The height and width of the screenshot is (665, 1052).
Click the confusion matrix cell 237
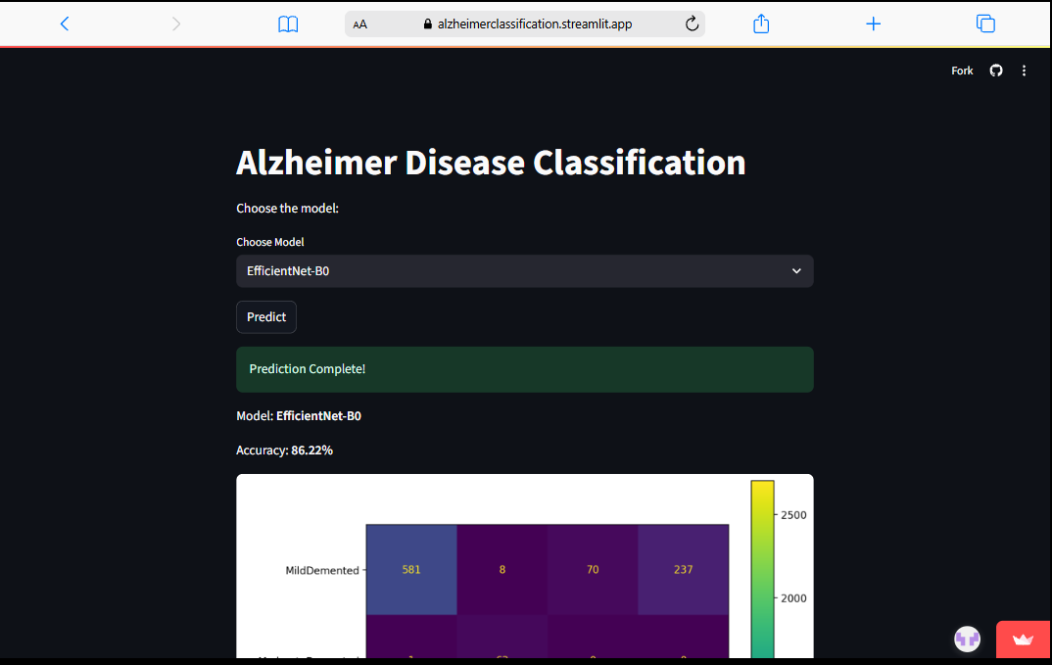[x=683, y=569]
